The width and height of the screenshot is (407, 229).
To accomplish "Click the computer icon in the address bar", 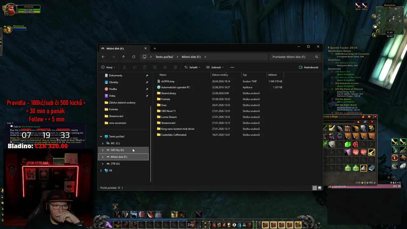I will click(144, 57).
